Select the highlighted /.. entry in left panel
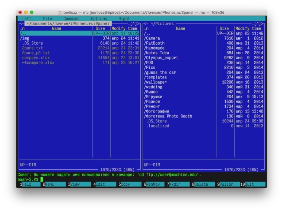 [80, 33]
